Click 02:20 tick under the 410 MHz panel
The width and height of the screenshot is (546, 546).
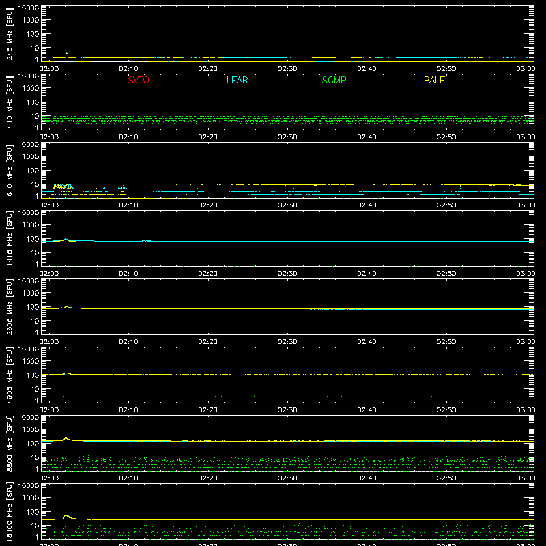208,137
